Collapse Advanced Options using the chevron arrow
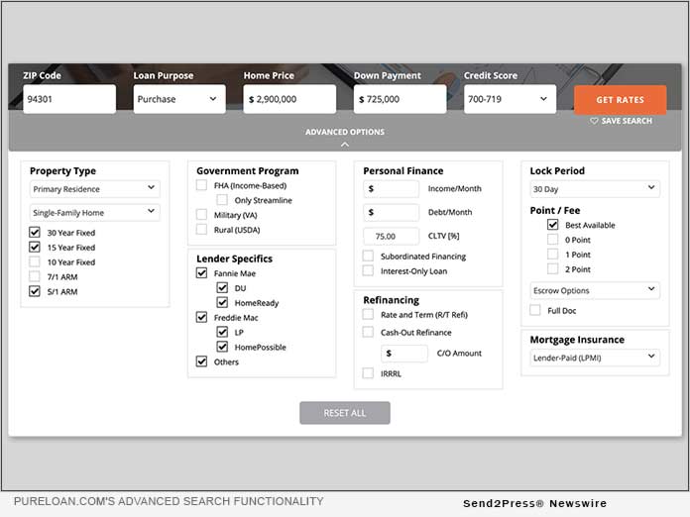 [x=345, y=144]
